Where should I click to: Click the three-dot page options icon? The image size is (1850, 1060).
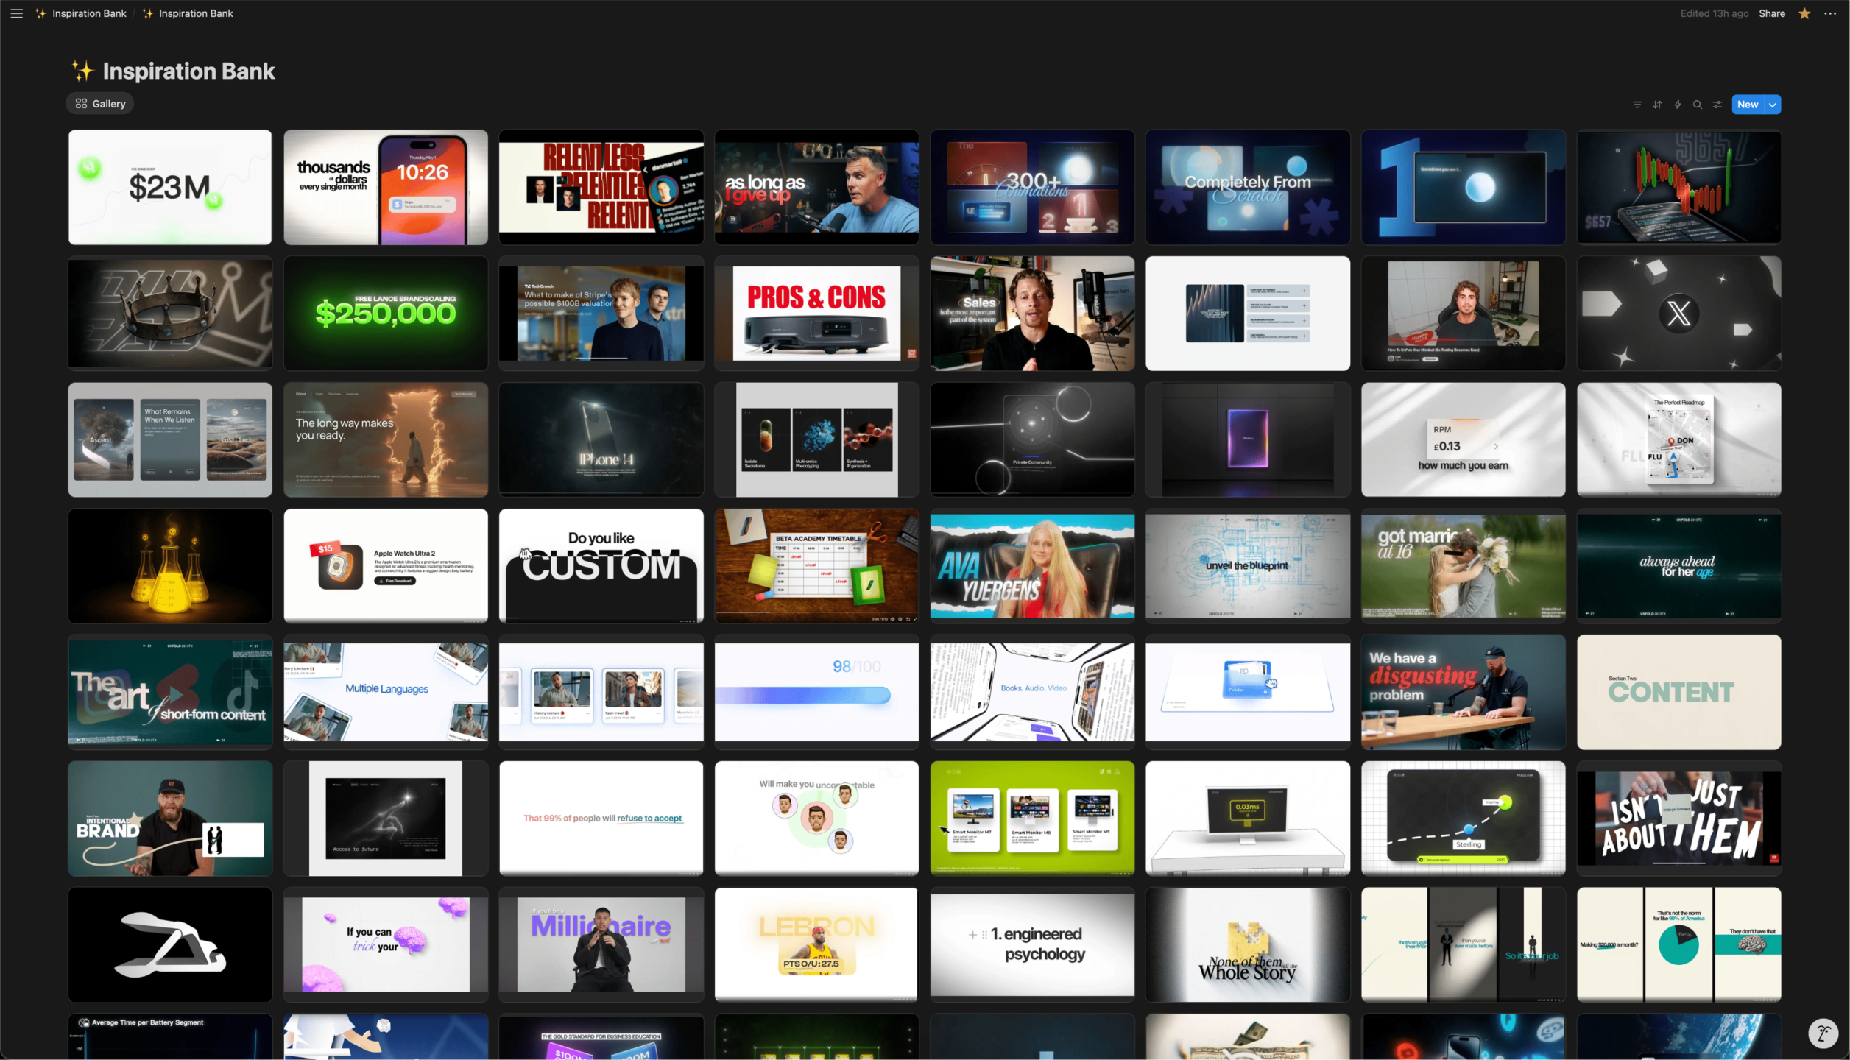[1830, 13]
